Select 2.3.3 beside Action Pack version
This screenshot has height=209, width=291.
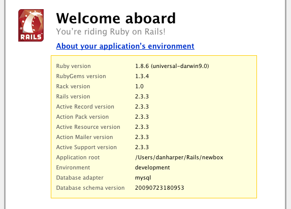click(142, 117)
